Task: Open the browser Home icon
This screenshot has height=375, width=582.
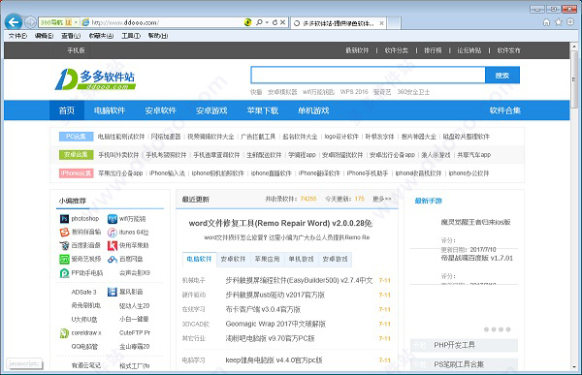Action: [x=546, y=22]
